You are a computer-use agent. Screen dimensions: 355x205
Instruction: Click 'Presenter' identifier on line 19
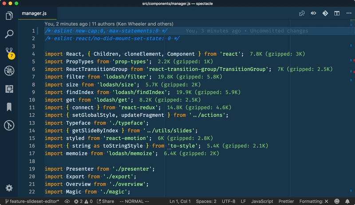pyautogui.click(x=80, y=169)
